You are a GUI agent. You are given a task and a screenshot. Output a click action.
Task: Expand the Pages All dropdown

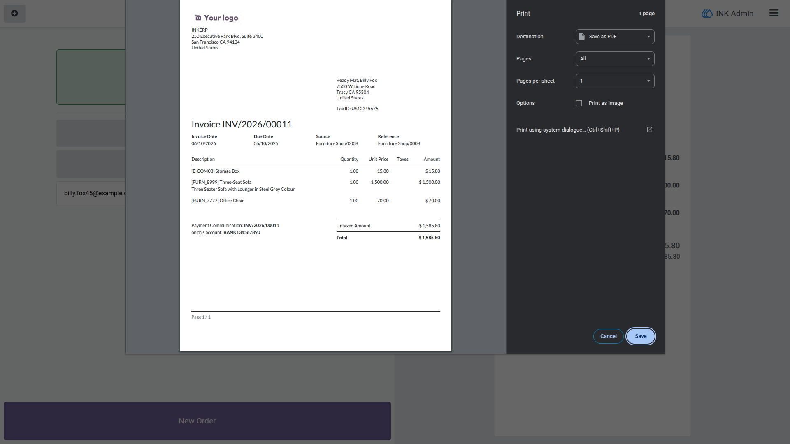pos(615,59)
